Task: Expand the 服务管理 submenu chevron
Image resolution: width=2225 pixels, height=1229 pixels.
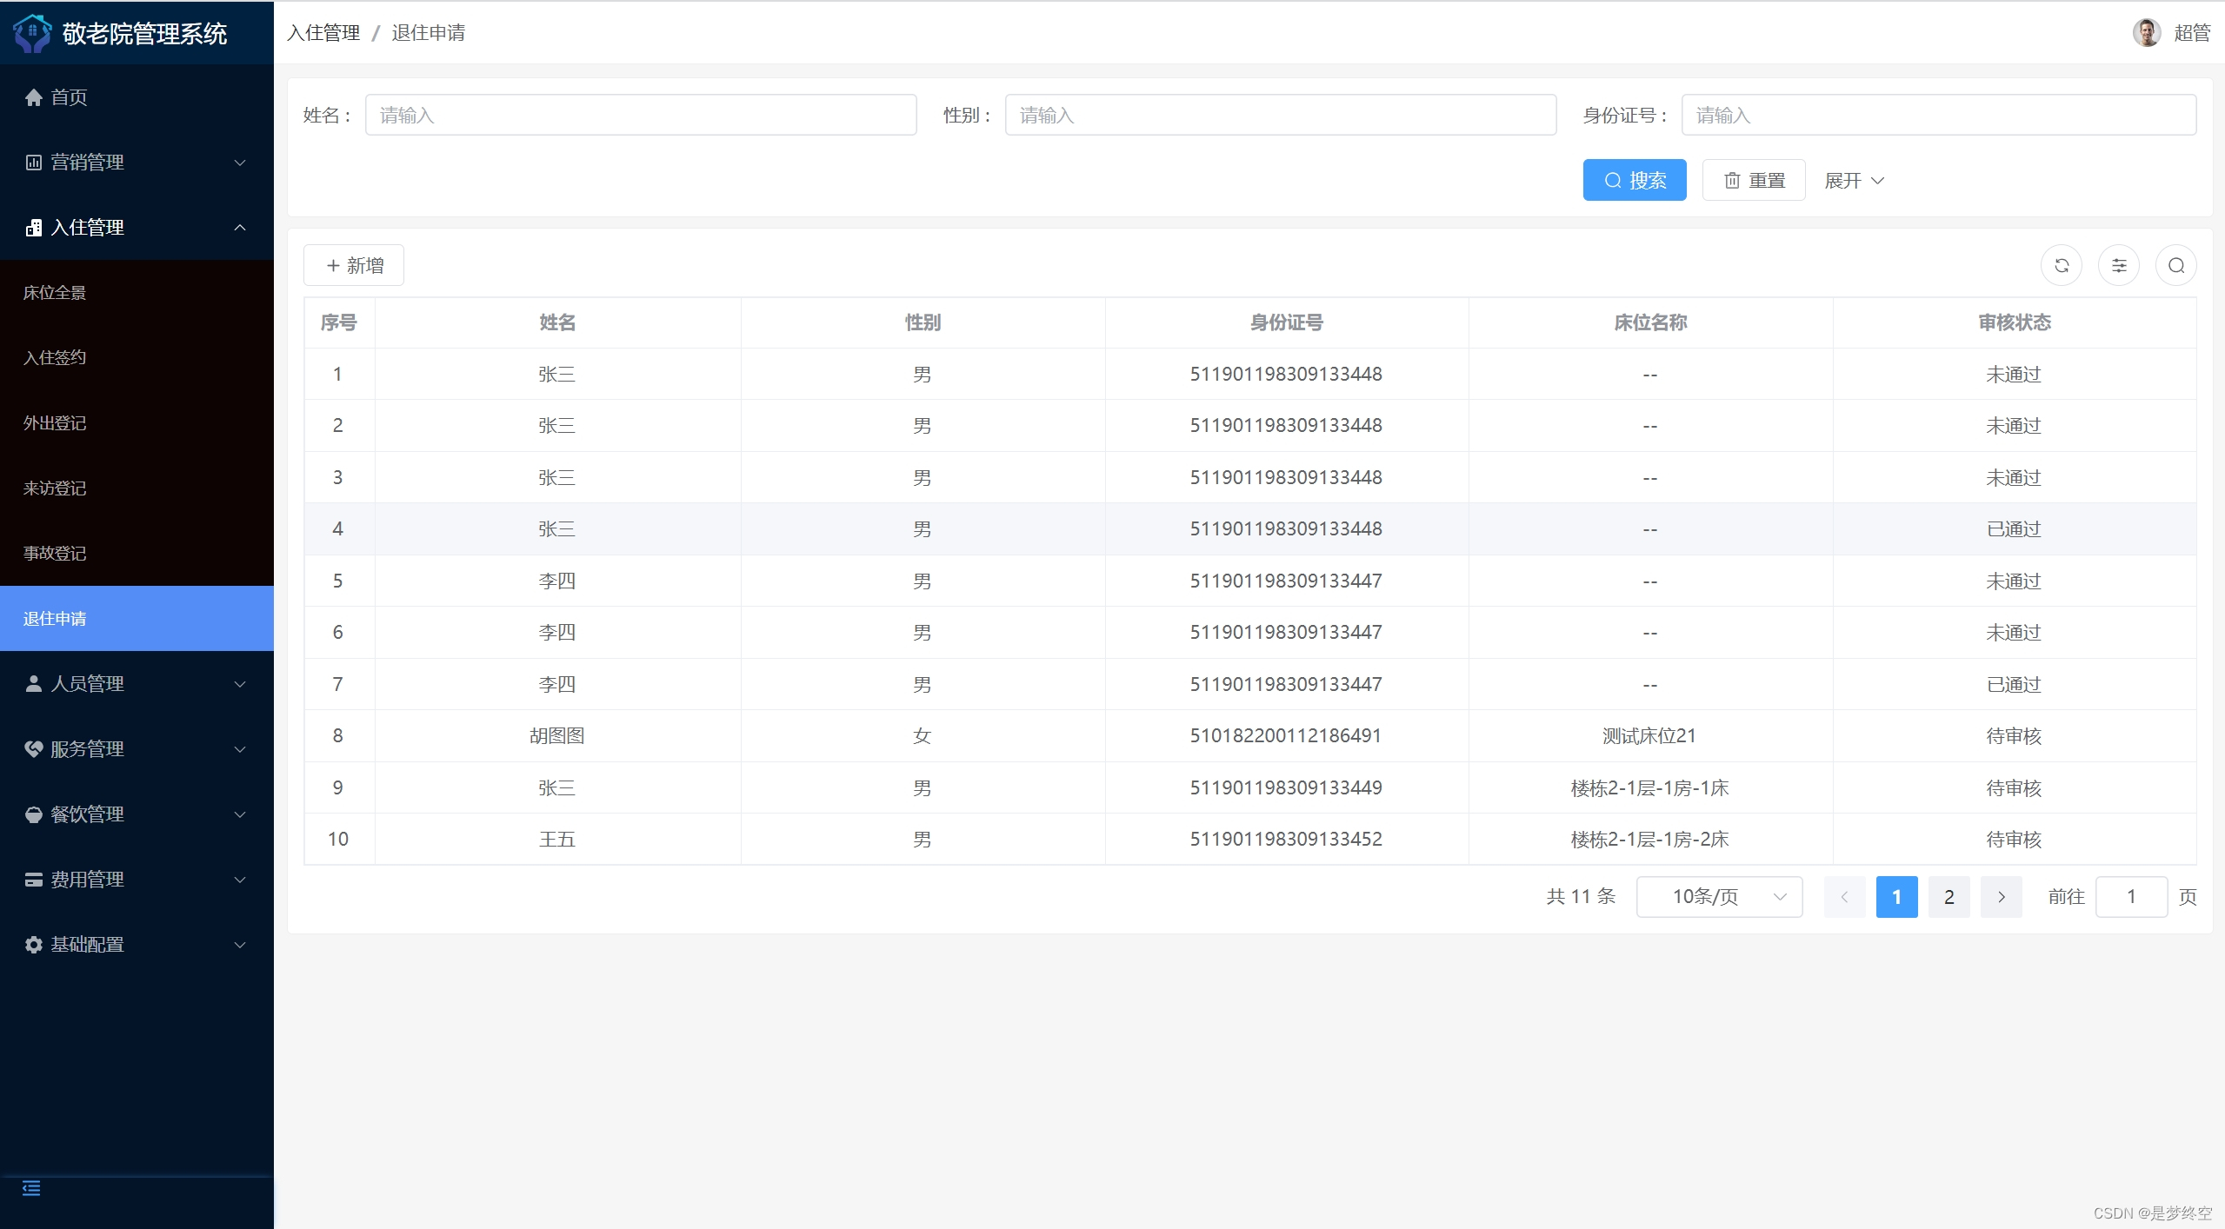Action: tap(241, 749)
